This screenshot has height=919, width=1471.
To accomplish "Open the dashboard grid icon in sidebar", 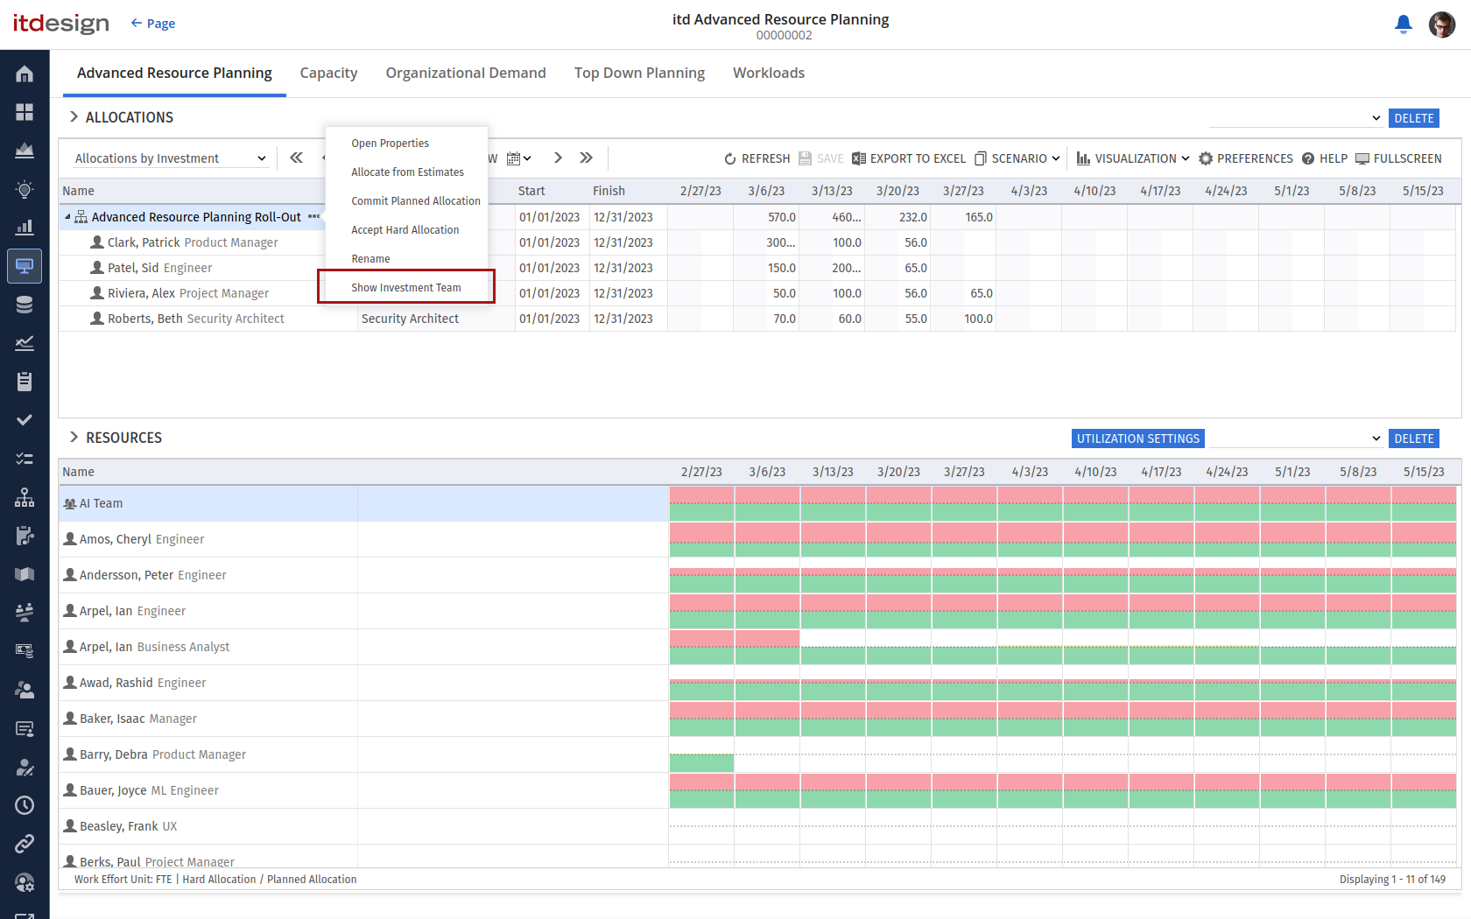I will 25,112.
